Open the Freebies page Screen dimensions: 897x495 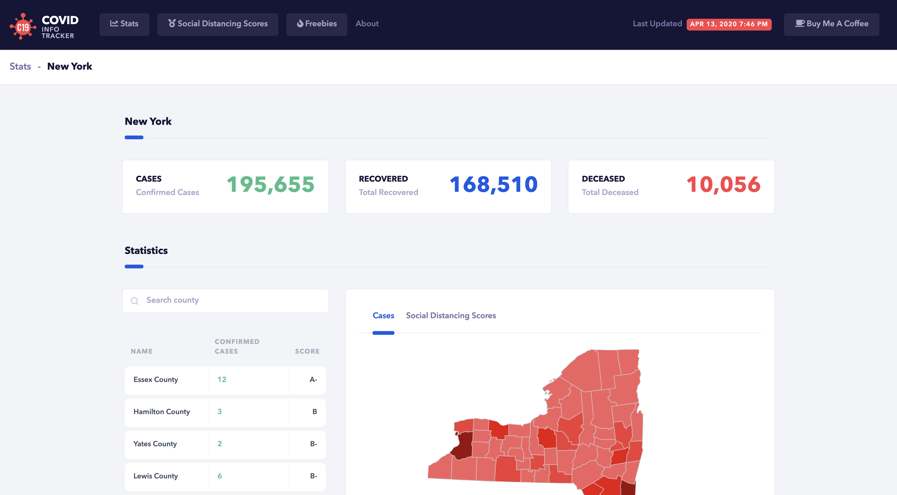click(x=316, y=24)
